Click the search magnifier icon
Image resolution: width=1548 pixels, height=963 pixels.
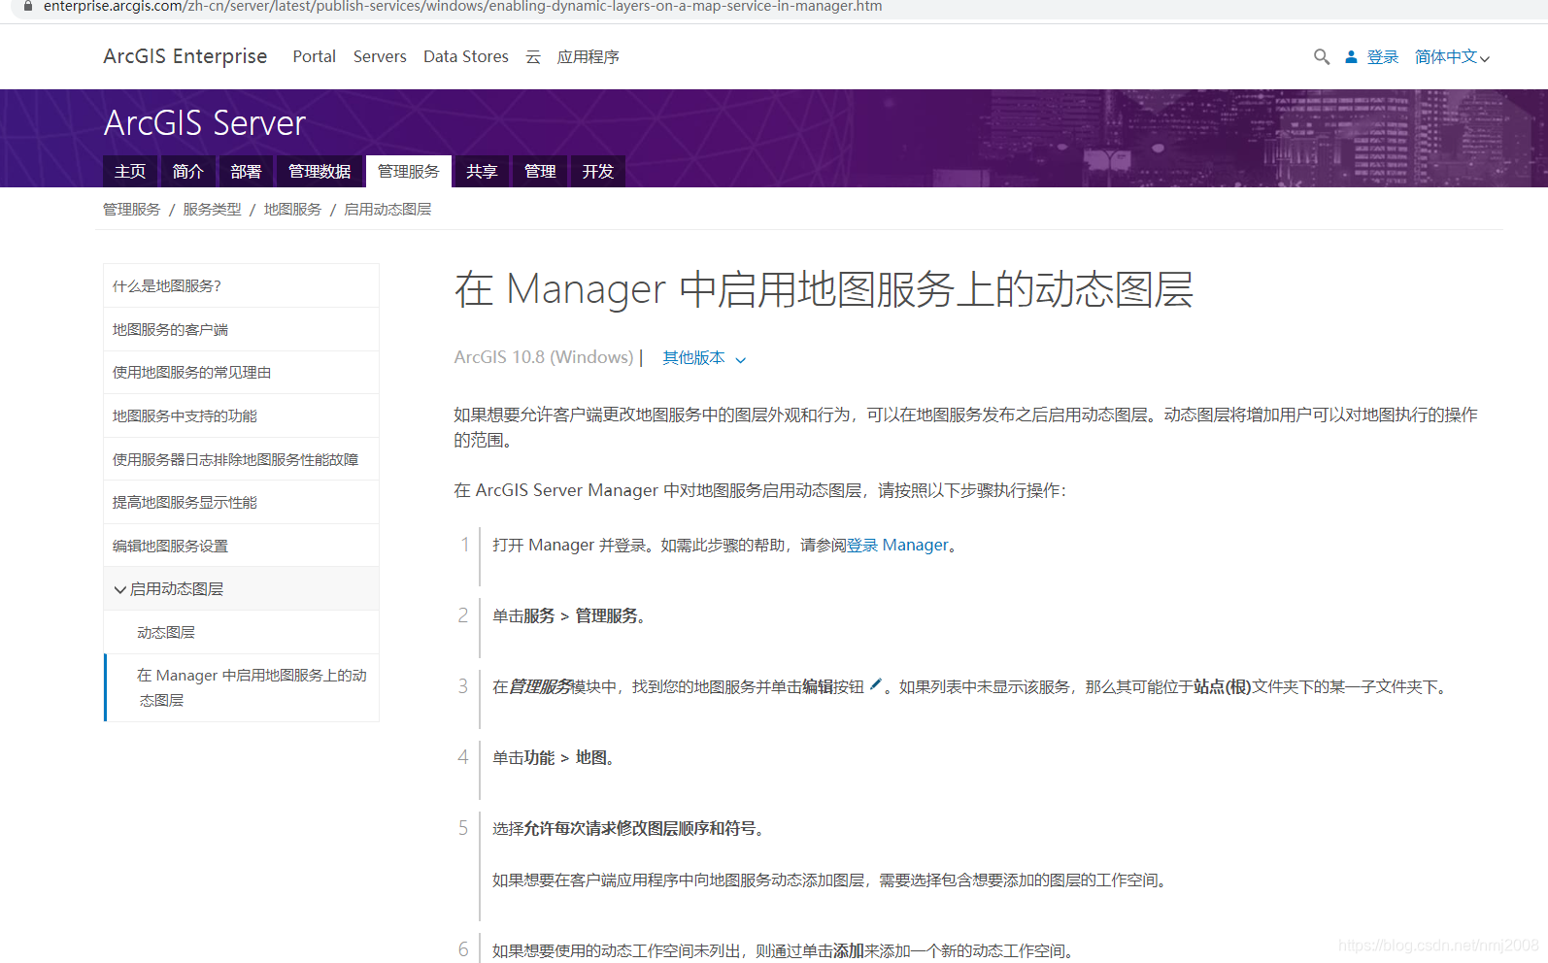pyautogui.click(x=1321, y=57)
